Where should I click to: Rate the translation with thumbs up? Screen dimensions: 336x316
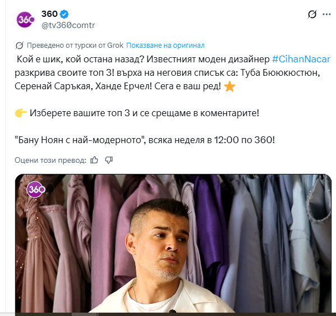tap(94, 160)
